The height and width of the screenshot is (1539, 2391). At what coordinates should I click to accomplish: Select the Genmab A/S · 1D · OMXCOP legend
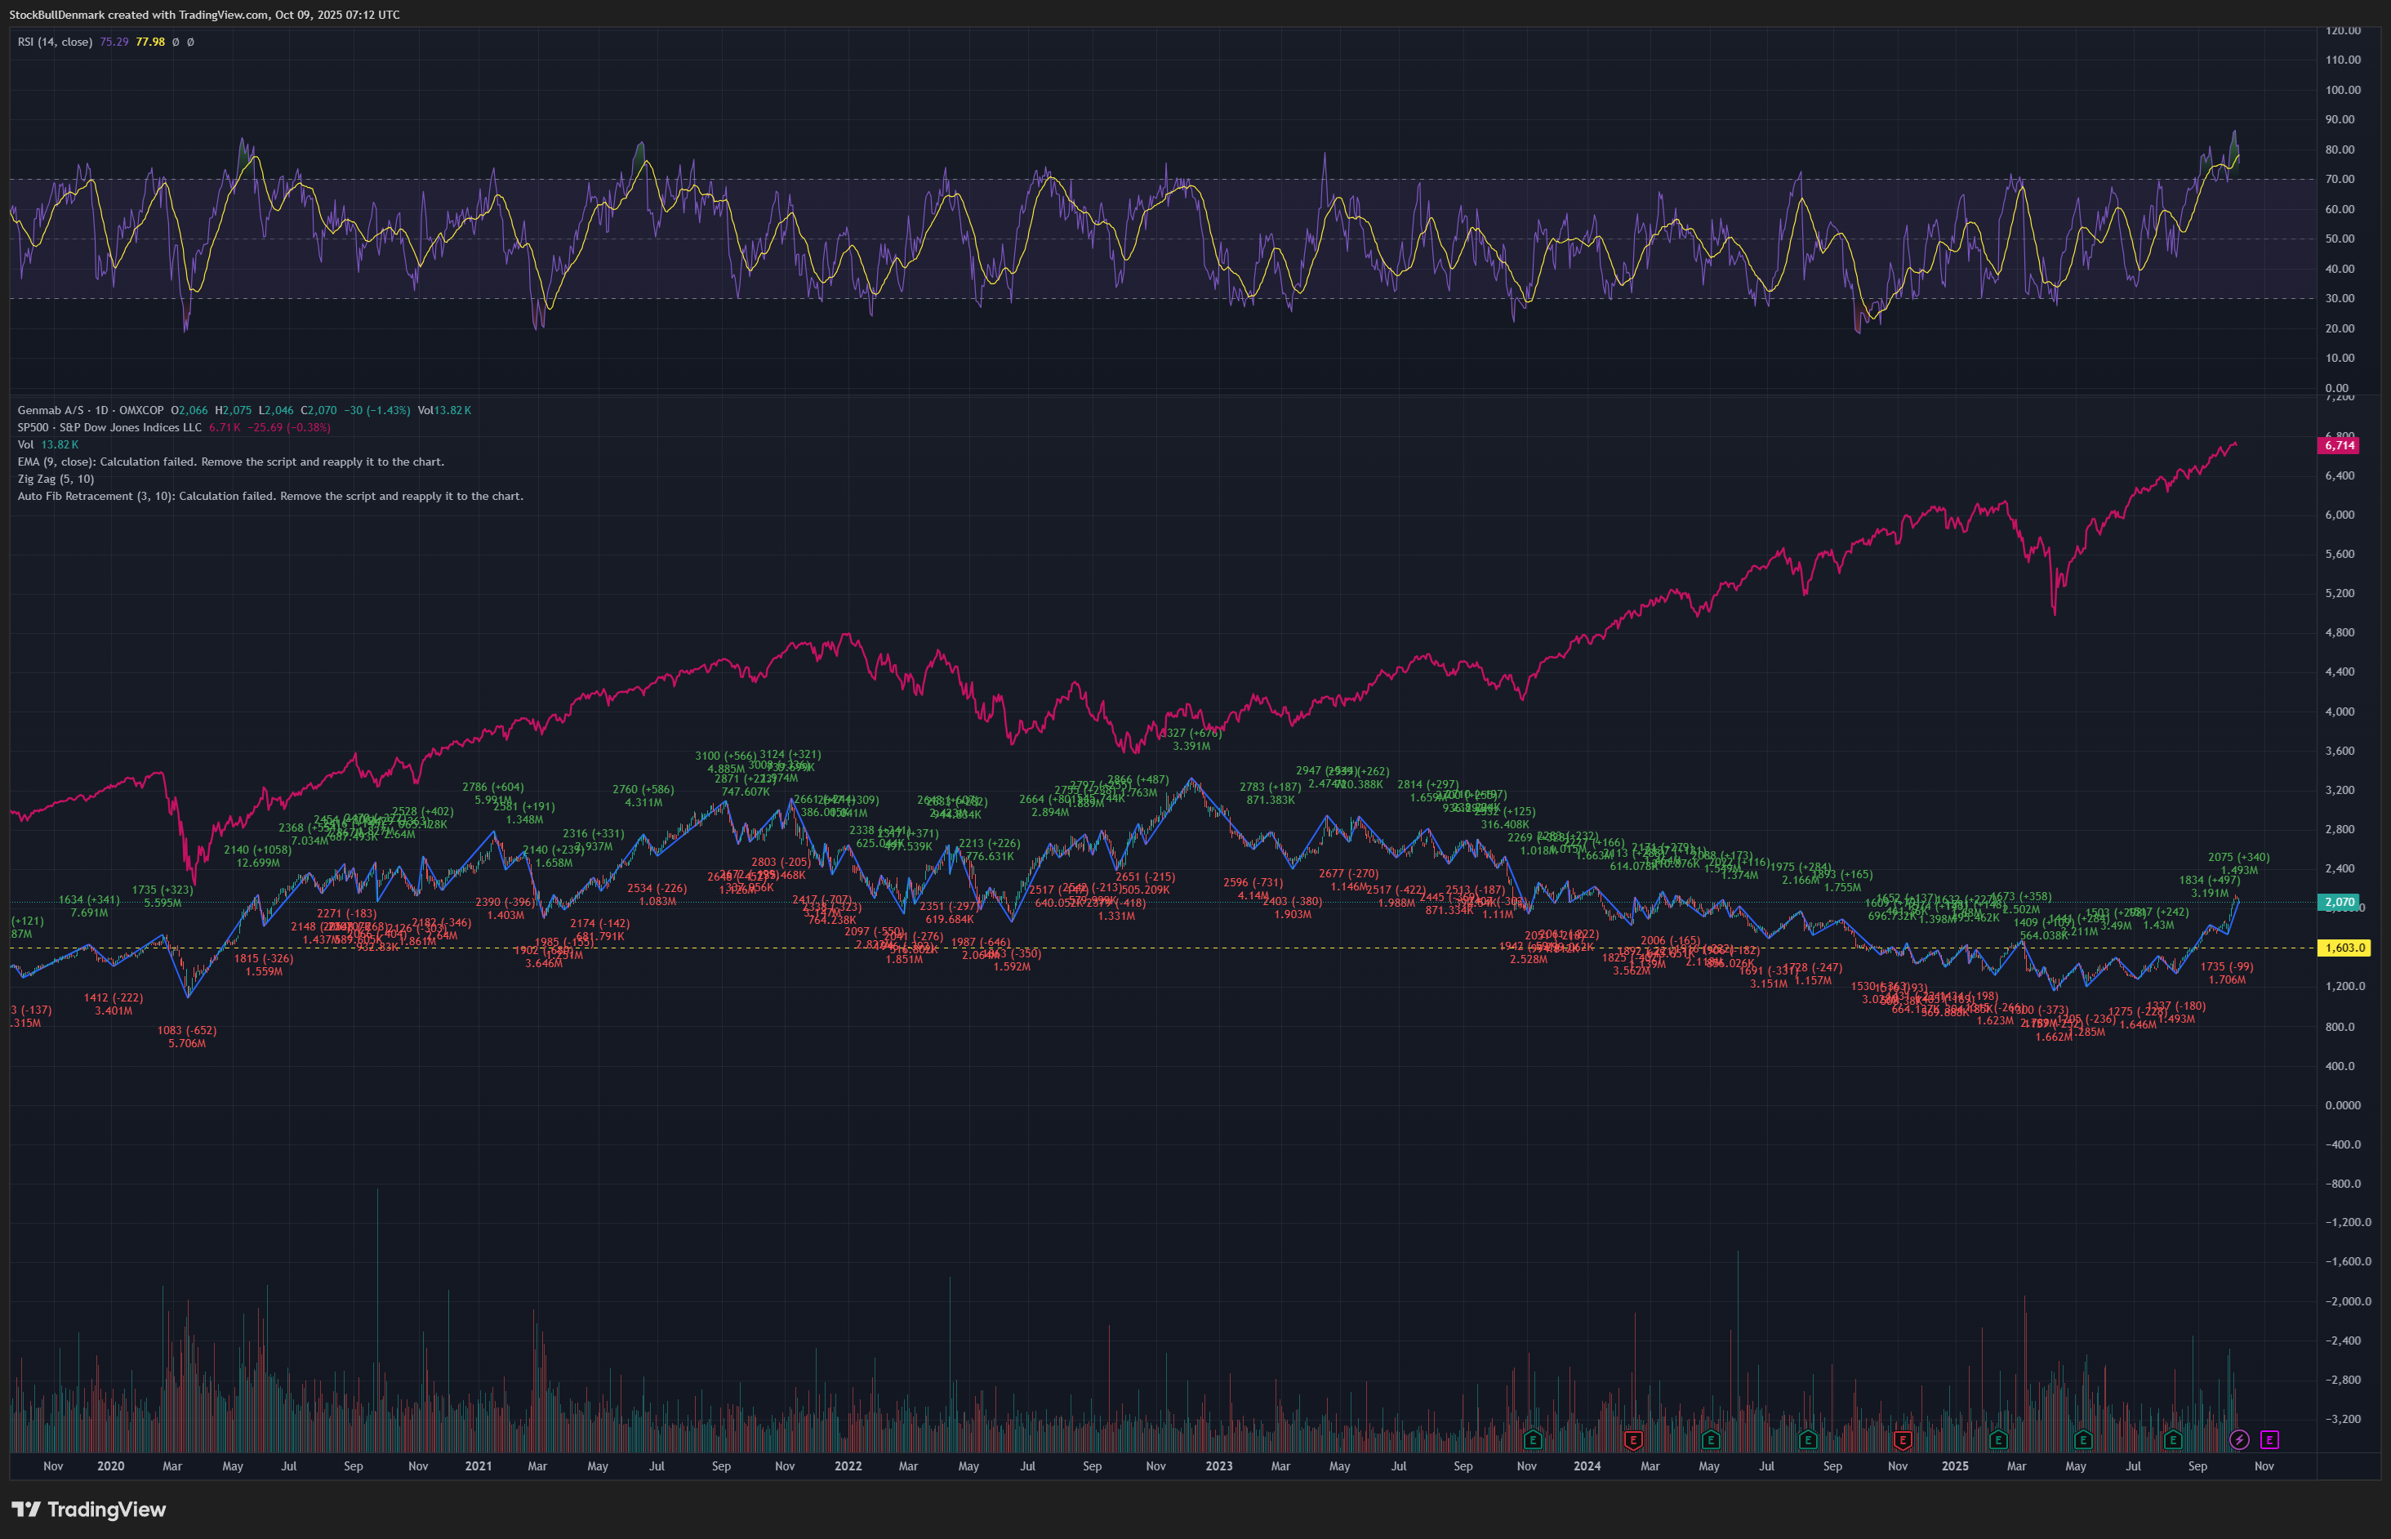tap(90, 411)
